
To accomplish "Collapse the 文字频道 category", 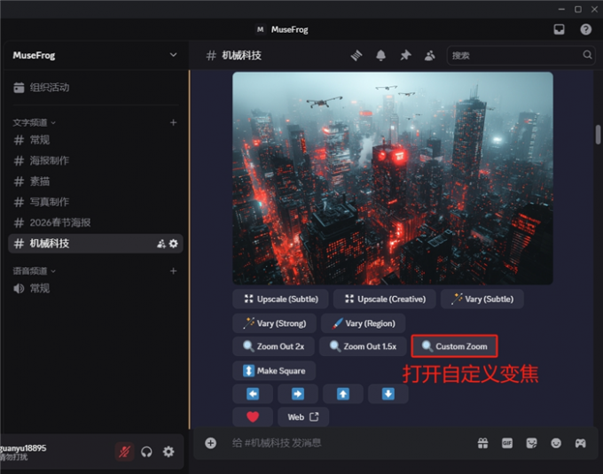I will pos(35,122).
